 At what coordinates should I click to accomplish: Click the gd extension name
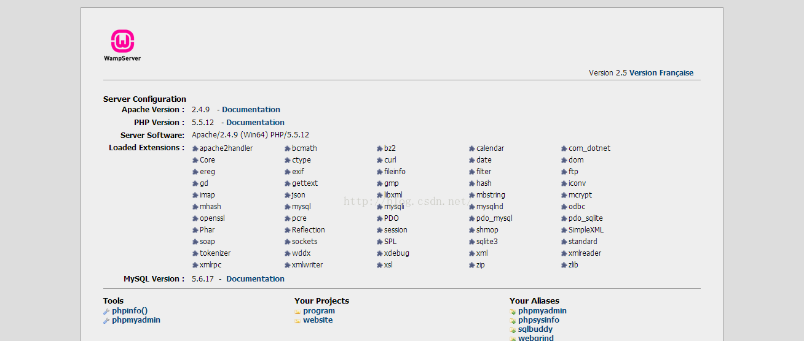click(x=204, y=183)
